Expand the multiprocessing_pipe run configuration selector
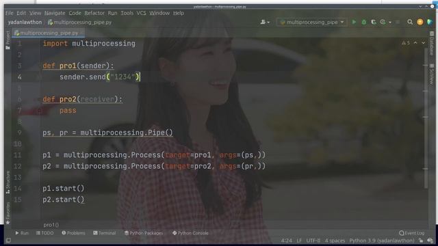 click(312, 22)
